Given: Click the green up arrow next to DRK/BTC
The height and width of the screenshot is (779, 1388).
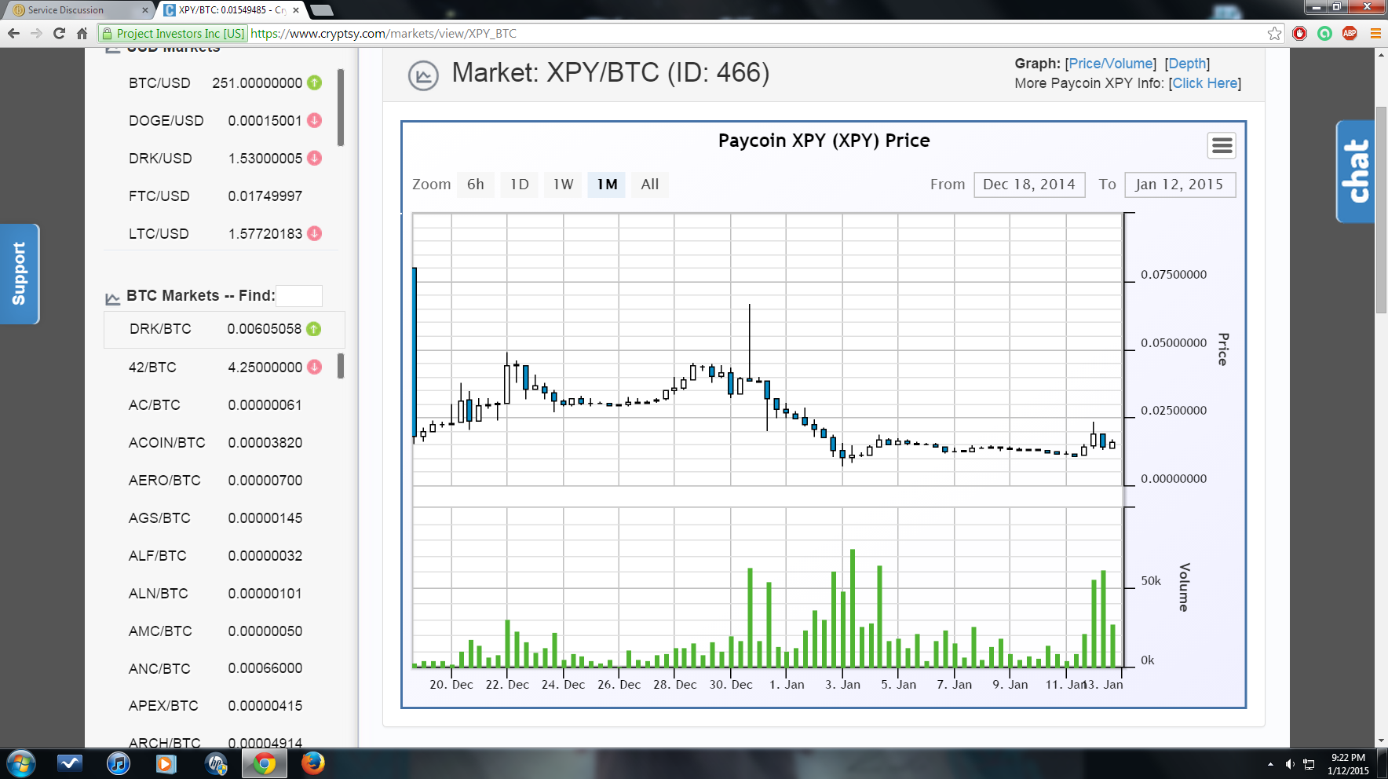Looking at the screenshot, I should pos(313,329).
